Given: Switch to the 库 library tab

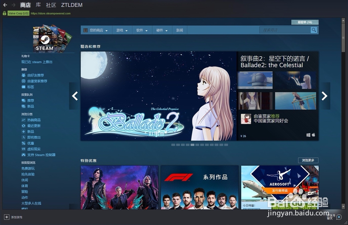Looking at the screenshot, I should 38,5.
